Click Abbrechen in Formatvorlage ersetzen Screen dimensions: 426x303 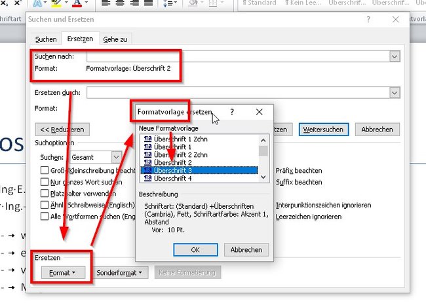pos(246,249)
